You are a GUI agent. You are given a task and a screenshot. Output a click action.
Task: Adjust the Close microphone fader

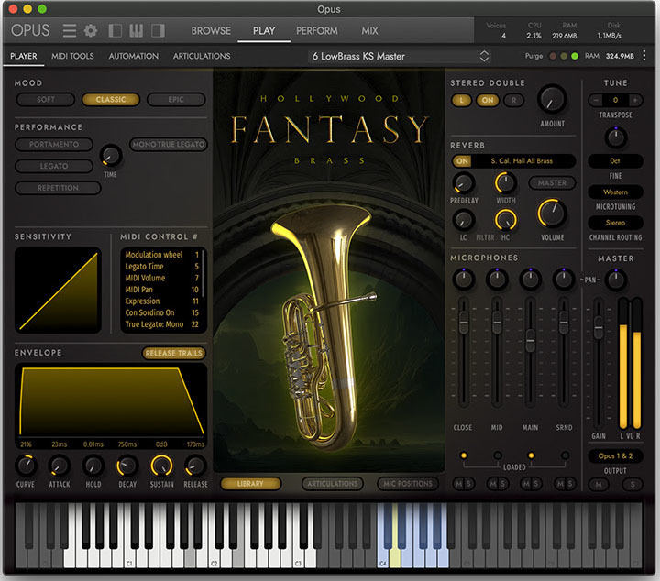pyautogui.click(x=464, y=323)
